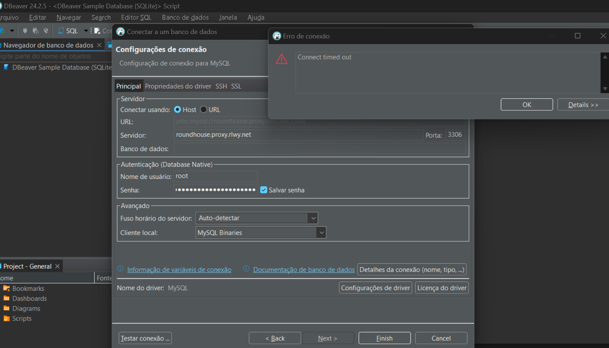Open the Editar menu
The height and width of the screenshot is (348, 609).
point(37,17)
